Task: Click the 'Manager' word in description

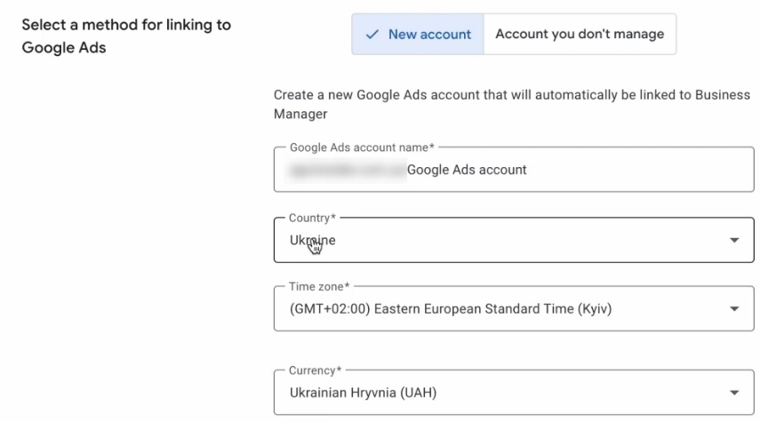Action: 300,115
